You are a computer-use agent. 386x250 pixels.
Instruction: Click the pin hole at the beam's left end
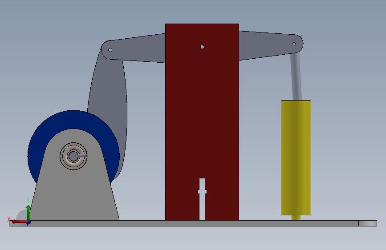(x=110, y=50)
